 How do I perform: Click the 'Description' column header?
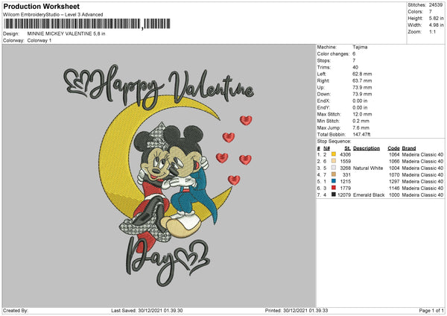tap(367, 148)
